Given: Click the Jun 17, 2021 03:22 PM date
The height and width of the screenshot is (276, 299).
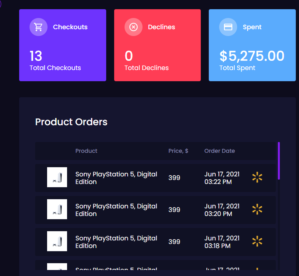Looking at the screenshot, I should (222, 178).
